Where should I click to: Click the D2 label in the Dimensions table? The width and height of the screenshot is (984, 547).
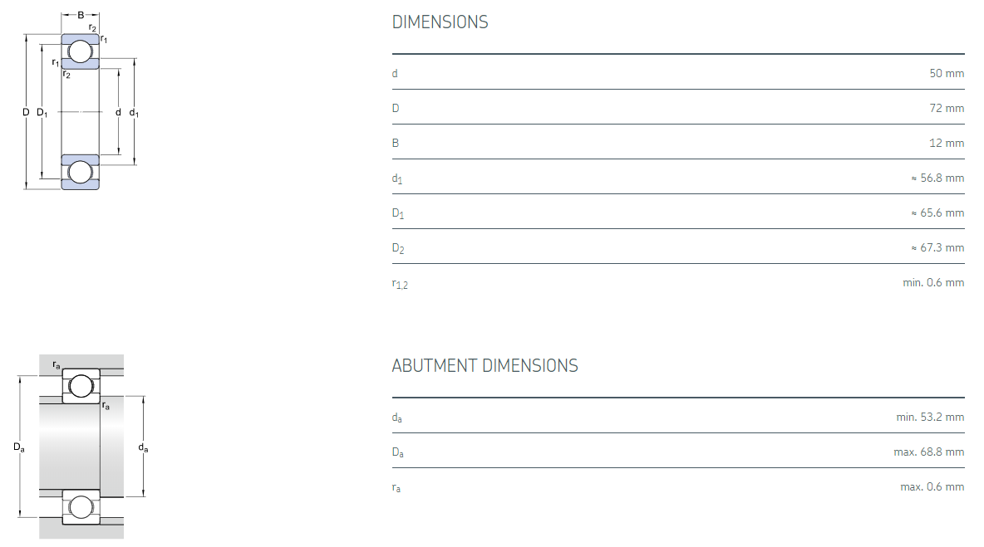398,248
